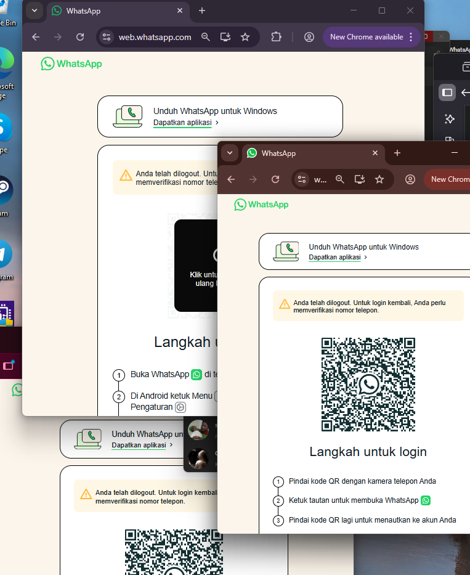Click laptop phone icon in front window banner

[286, 251]
